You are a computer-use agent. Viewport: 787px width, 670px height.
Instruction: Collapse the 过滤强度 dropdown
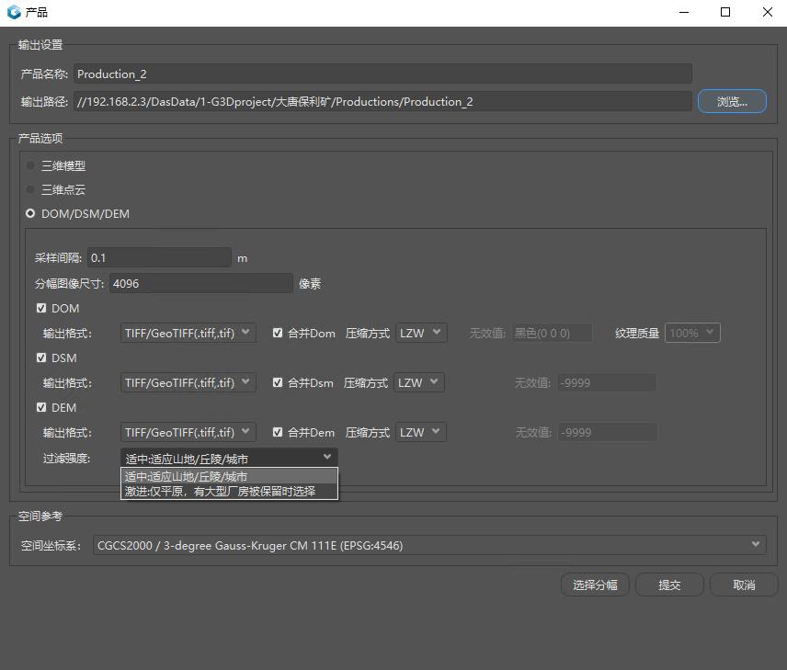point(229,458)
